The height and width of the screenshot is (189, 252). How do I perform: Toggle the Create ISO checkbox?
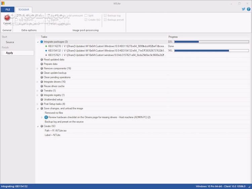pos(86,20)
